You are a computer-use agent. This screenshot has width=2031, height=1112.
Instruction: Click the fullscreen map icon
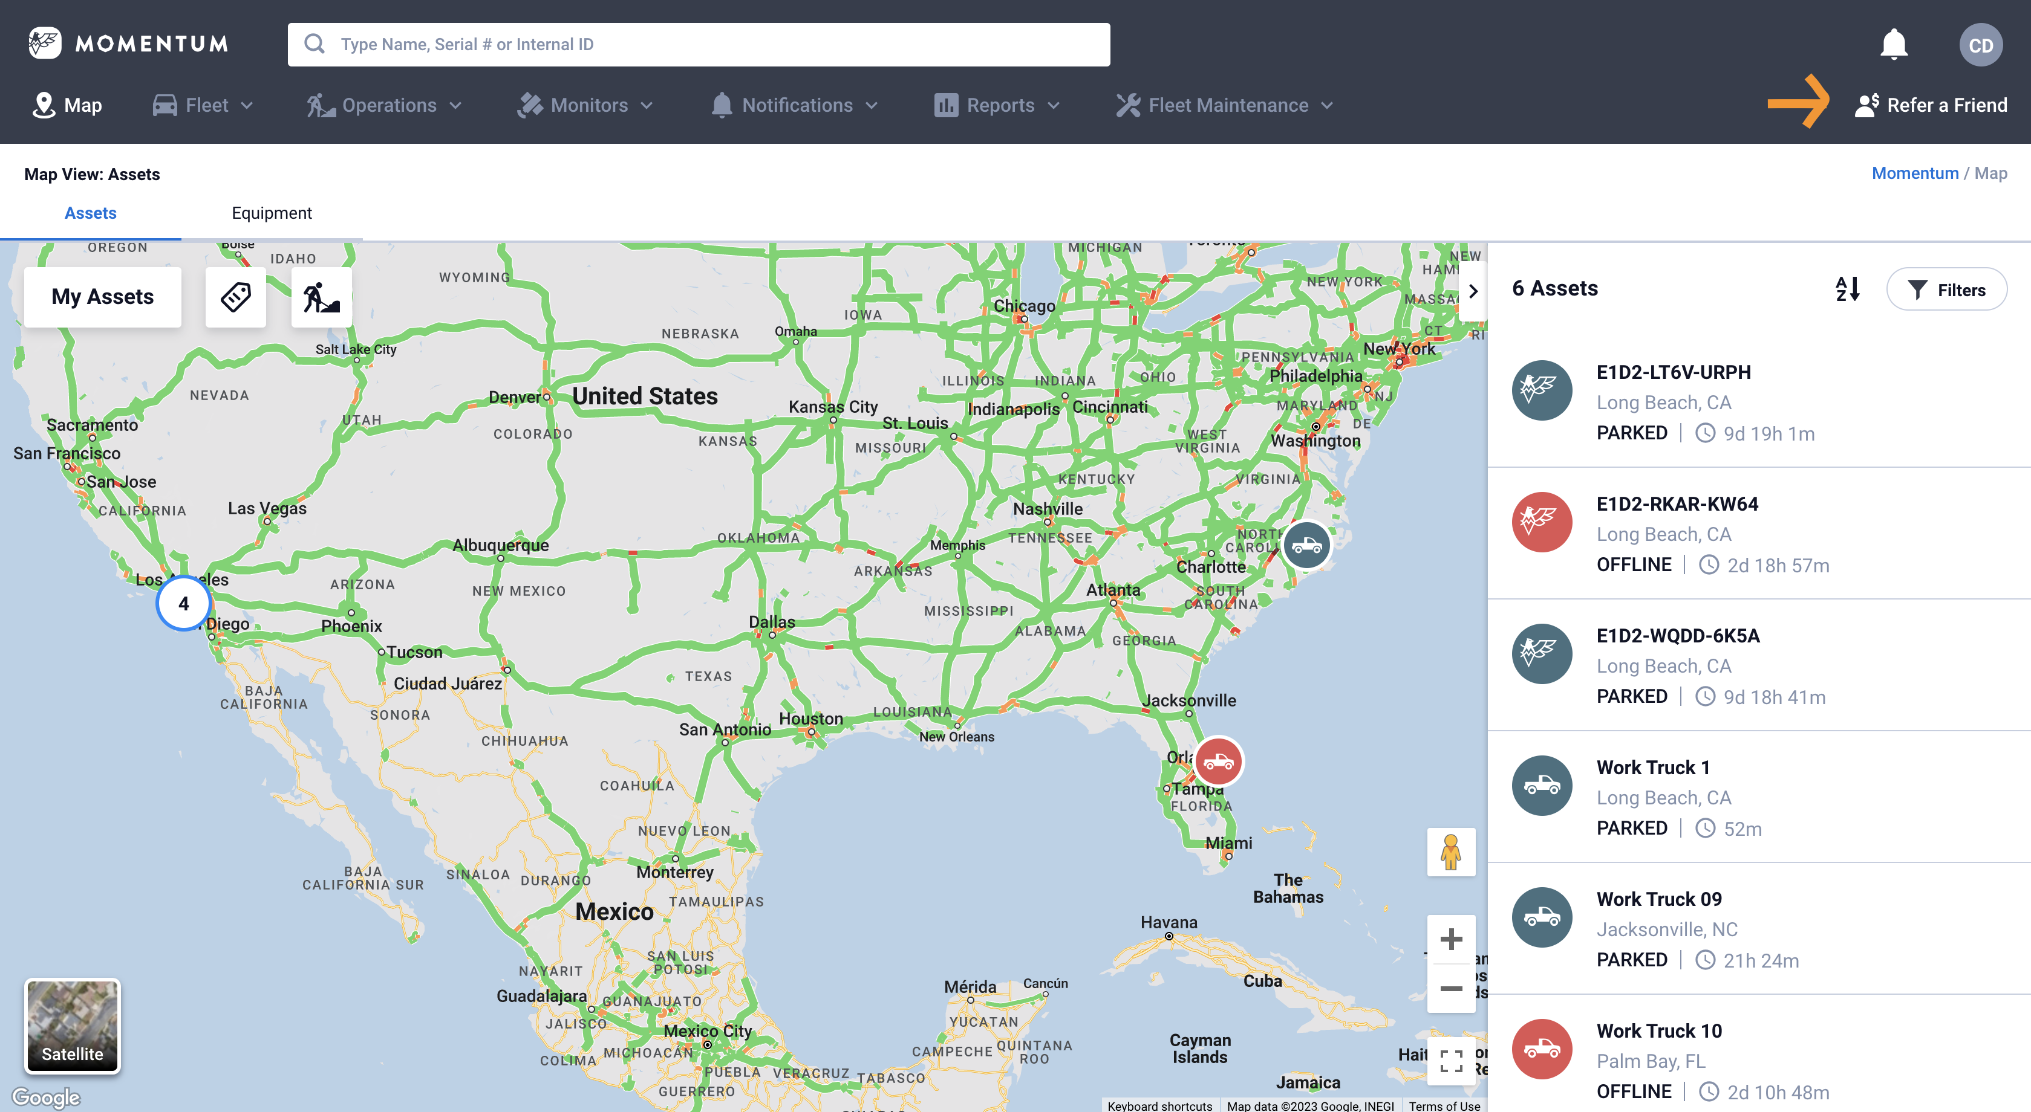coord(1451,1060)
